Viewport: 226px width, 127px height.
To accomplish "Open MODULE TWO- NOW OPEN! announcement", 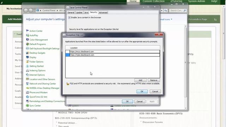I will [73, 113].
